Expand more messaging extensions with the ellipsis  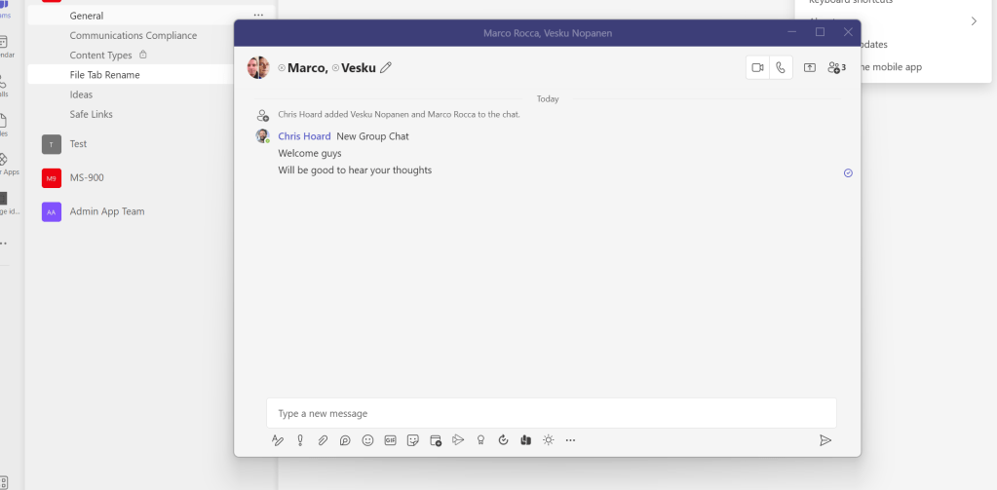point(570,440)
